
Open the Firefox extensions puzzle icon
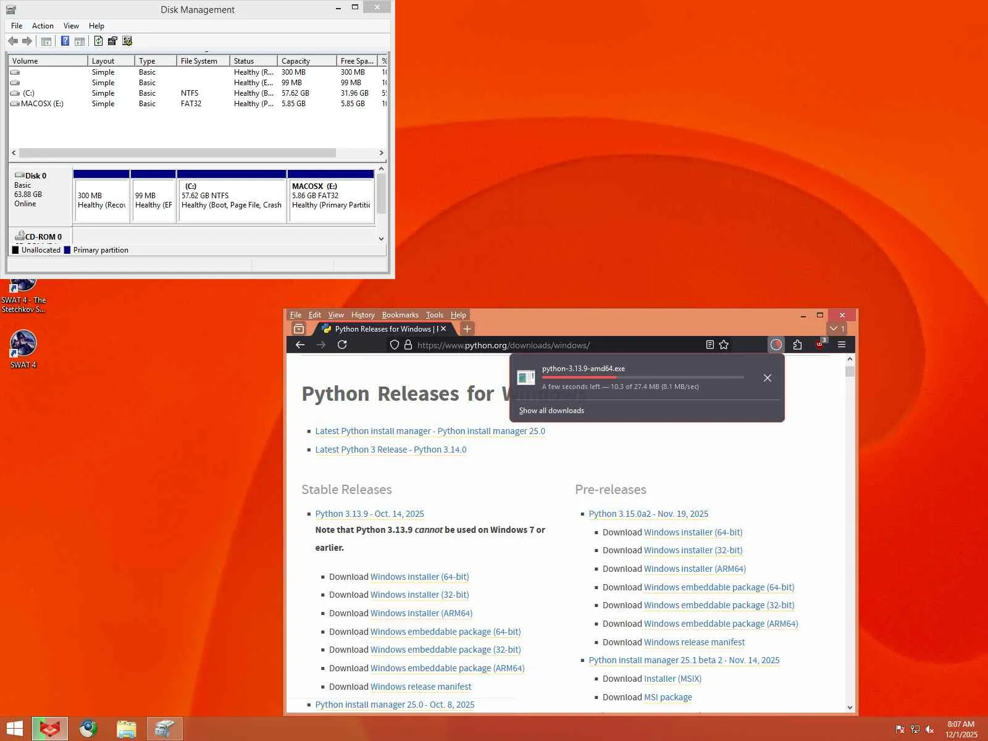(797, 345)
